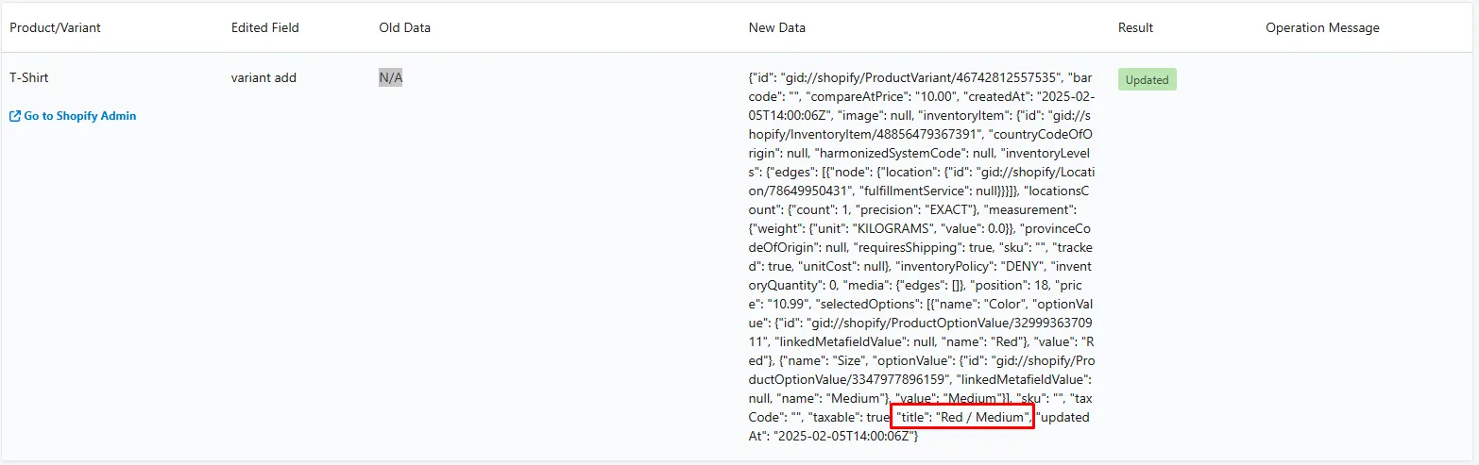Click the T-Shirt product name
The height and width of the screenshot is (465, 1479).
coord(28,77)
